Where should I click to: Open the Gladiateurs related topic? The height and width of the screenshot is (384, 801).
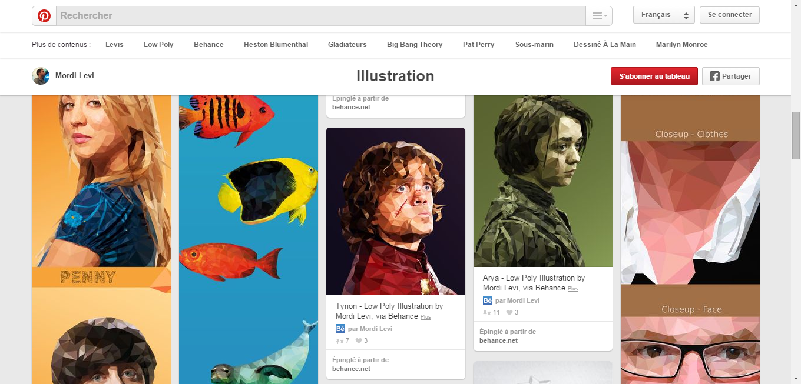tap(347, 45)
